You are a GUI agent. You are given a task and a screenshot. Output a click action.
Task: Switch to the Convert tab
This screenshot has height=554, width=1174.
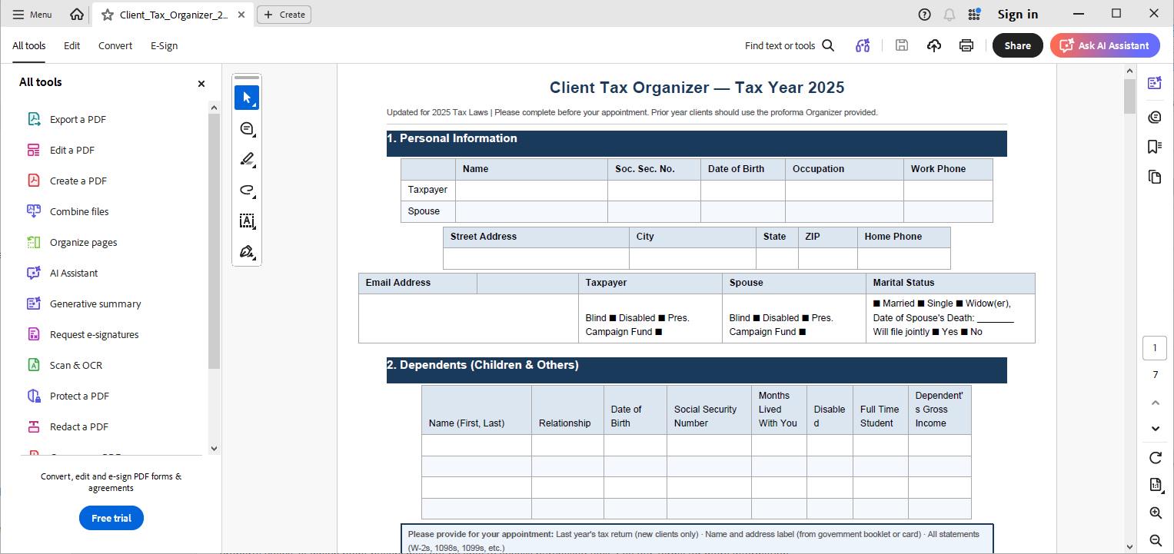click(x=115, y=45)
